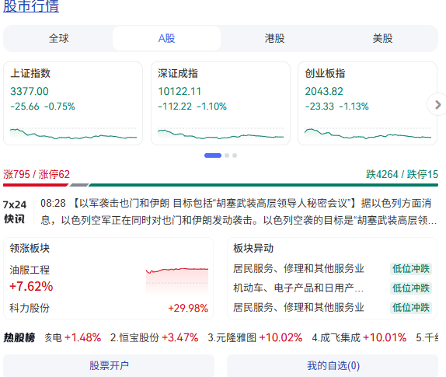Open the 科力股份 stock

click(30, 308)
